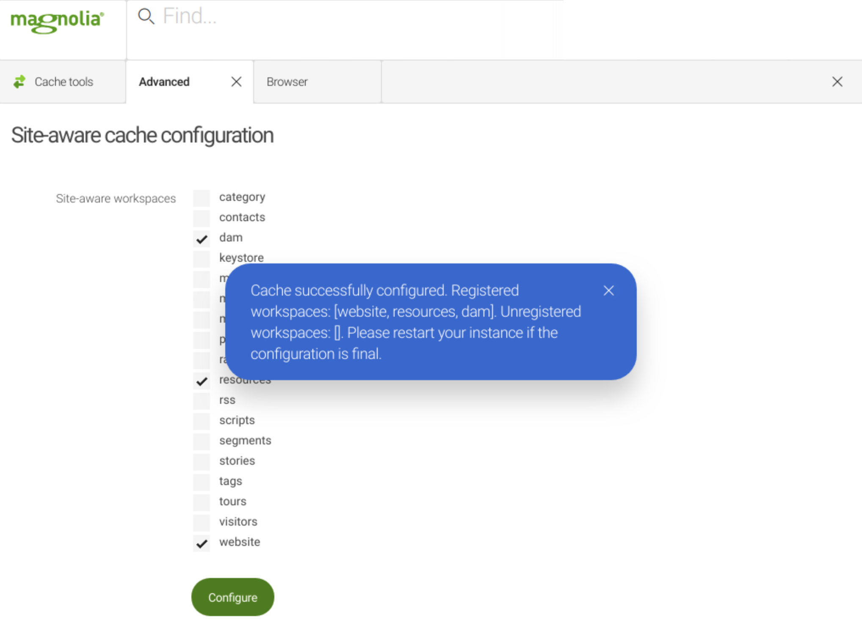Enable the category workspace checkbox
This screenshot has height=641, width=862.
coord(201,197)
